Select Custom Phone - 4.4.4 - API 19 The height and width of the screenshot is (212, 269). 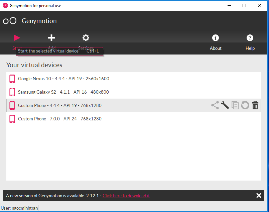[134, 105]
